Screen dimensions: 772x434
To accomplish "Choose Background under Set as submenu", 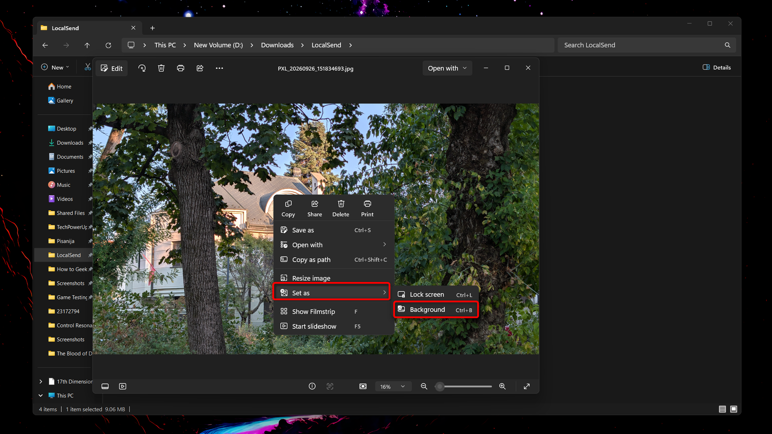I will coord(436,310).
